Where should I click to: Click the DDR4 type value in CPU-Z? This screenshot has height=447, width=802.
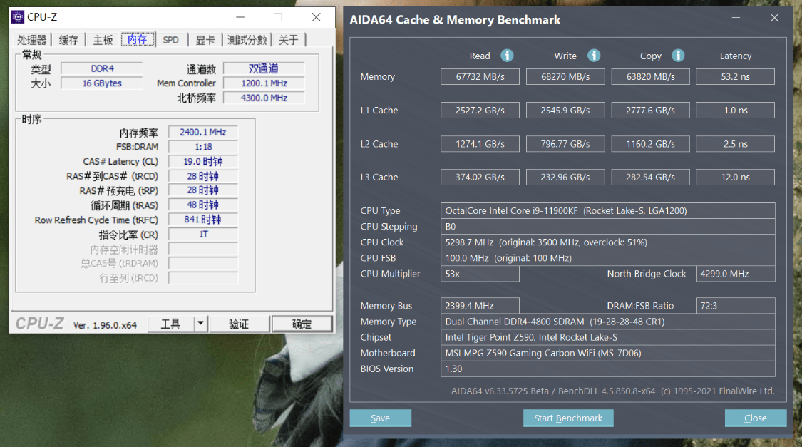pos(102,68)
